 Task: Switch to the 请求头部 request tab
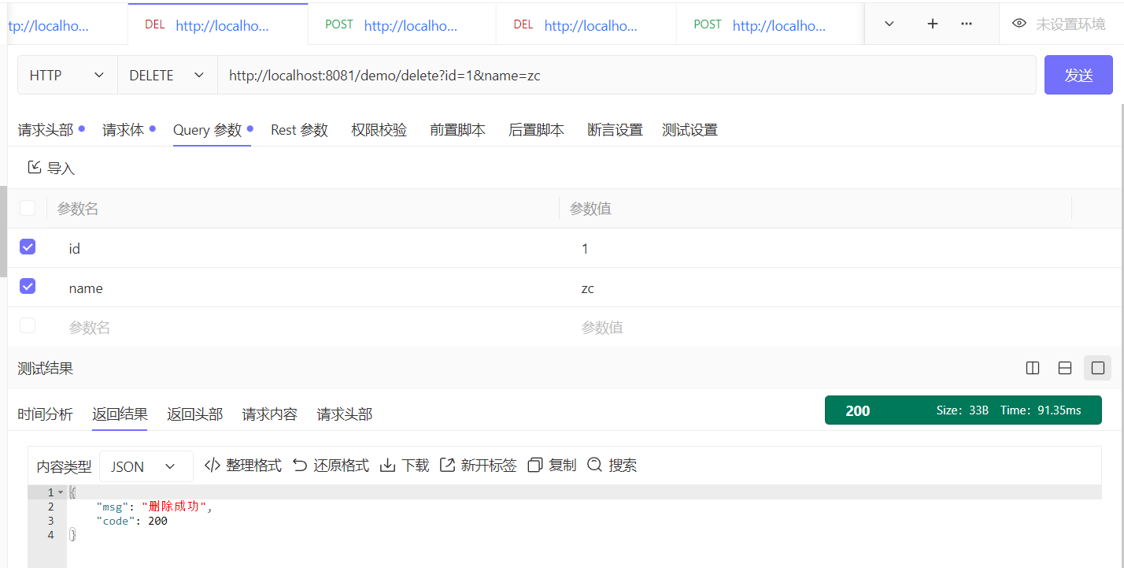(46, 130)
